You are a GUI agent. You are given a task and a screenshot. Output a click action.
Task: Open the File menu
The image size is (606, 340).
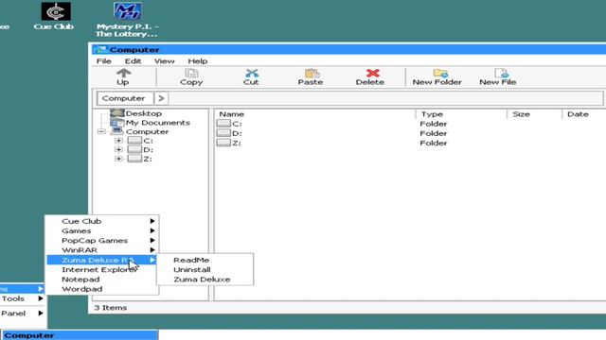coord(103,61)
